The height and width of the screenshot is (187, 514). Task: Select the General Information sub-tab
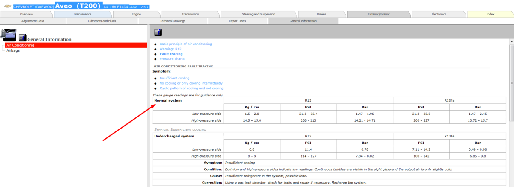[303, 21]
